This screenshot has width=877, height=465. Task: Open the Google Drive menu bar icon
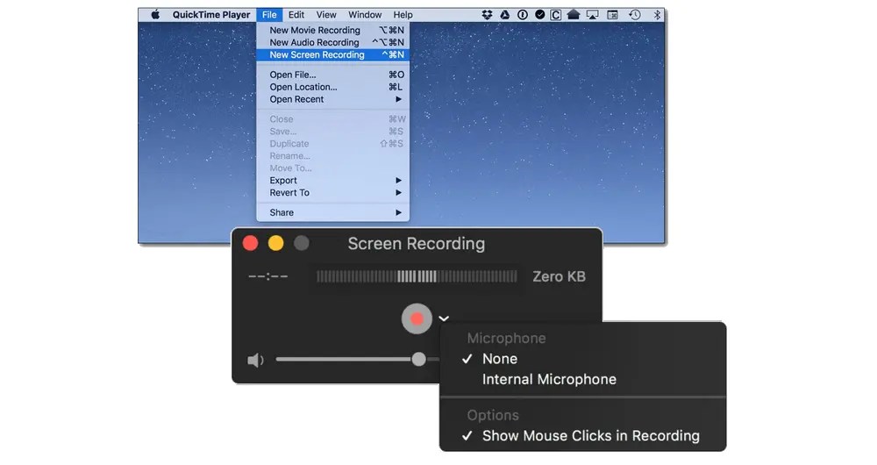point(504,15)
